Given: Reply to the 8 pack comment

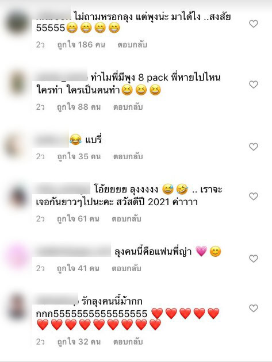Looking at the screenshot, I should [x=128, y=107].
